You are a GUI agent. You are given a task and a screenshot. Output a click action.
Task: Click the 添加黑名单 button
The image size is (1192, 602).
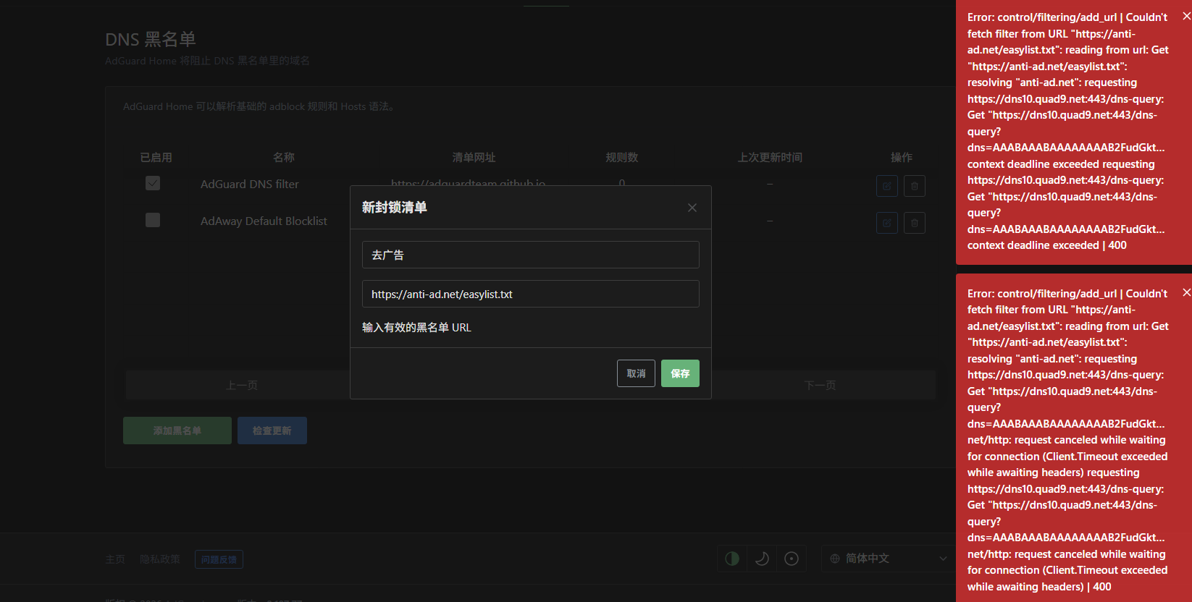click(x=177, y=431)
